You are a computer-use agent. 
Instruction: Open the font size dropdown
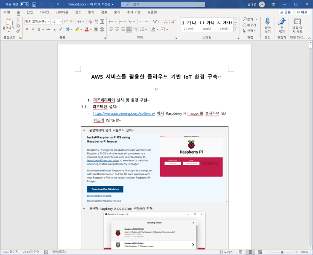click(61, 22)
